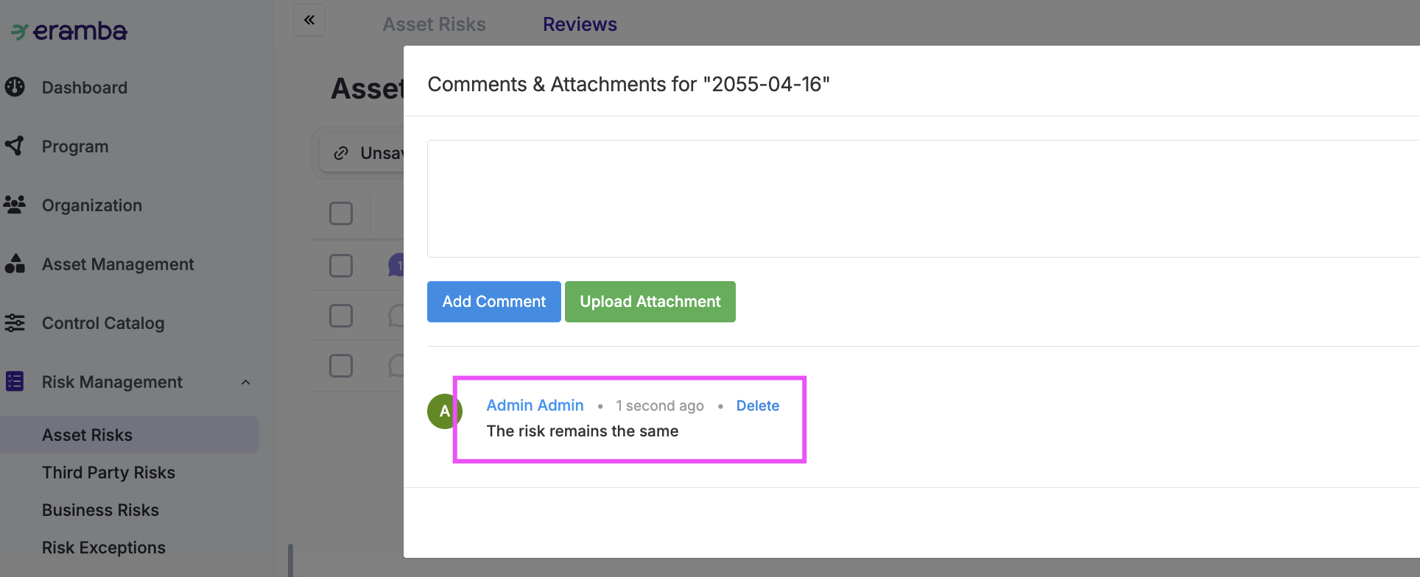
Task: Collapse sidebar with double-chevron icon
Action: [x=309, y=20]
